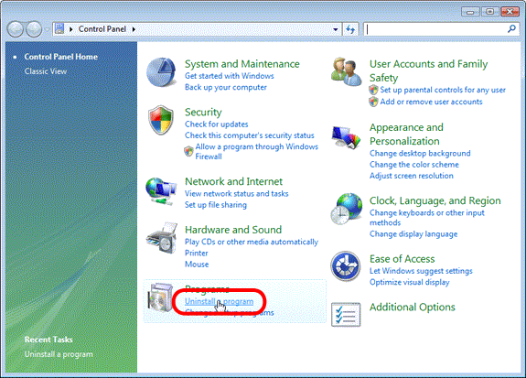Click Set up parental controls for any user
The height and width of the screenshot is (378, 526).
tap(443, 90)
